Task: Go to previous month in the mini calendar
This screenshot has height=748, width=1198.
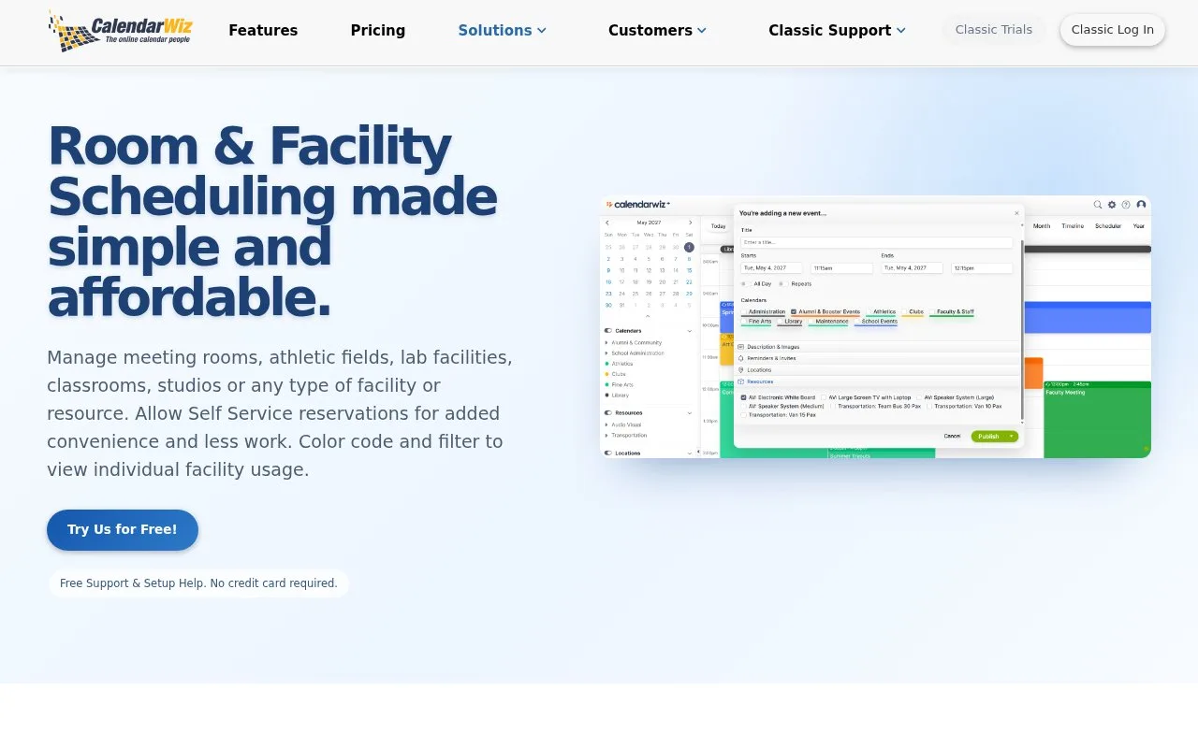Action: 607,223
